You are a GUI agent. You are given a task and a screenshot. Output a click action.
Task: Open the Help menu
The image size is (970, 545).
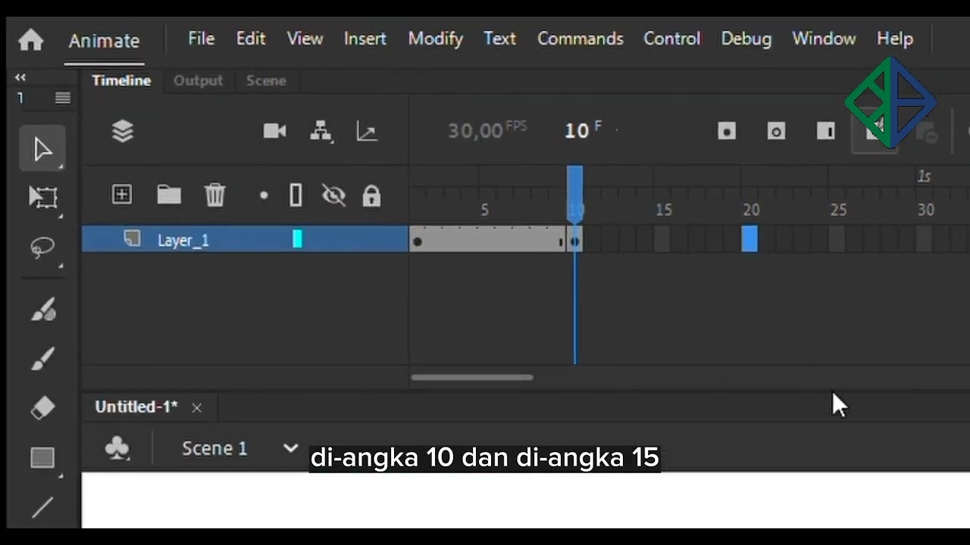(895, 39)
